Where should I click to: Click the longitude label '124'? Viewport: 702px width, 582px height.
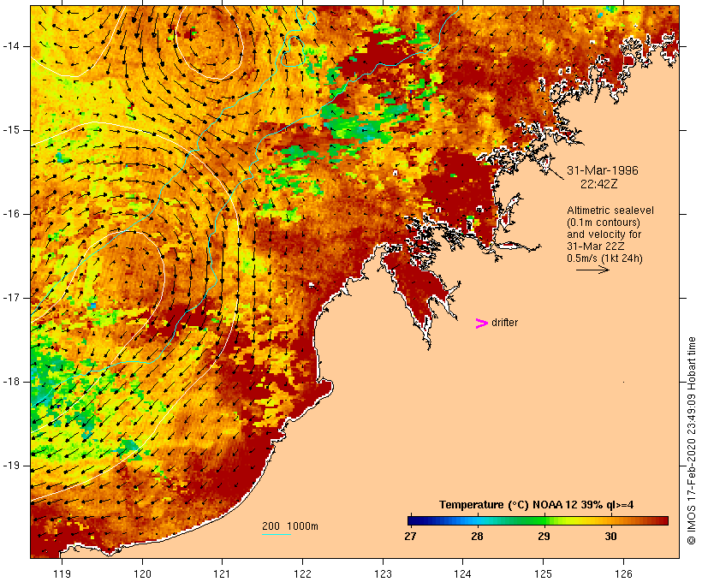(x=463, y=573)
